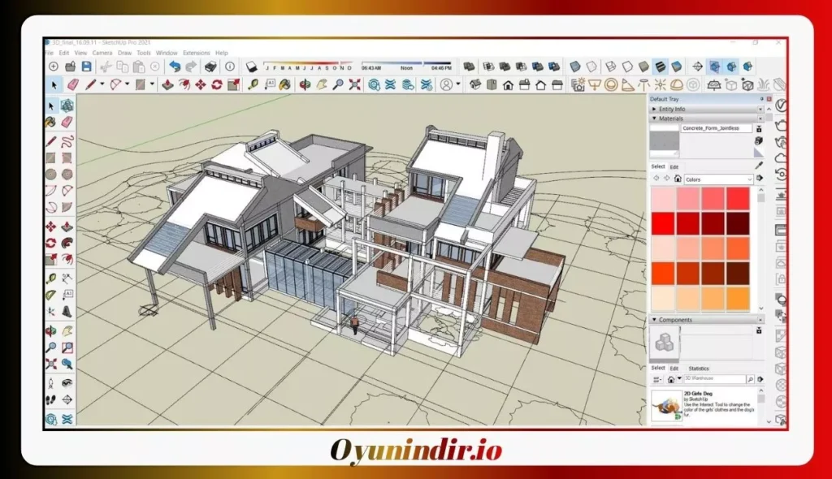The height and width of the screenshot is (479, 832).
Task: Select the Text label tool in top toolbar
Action: (270, 85)
